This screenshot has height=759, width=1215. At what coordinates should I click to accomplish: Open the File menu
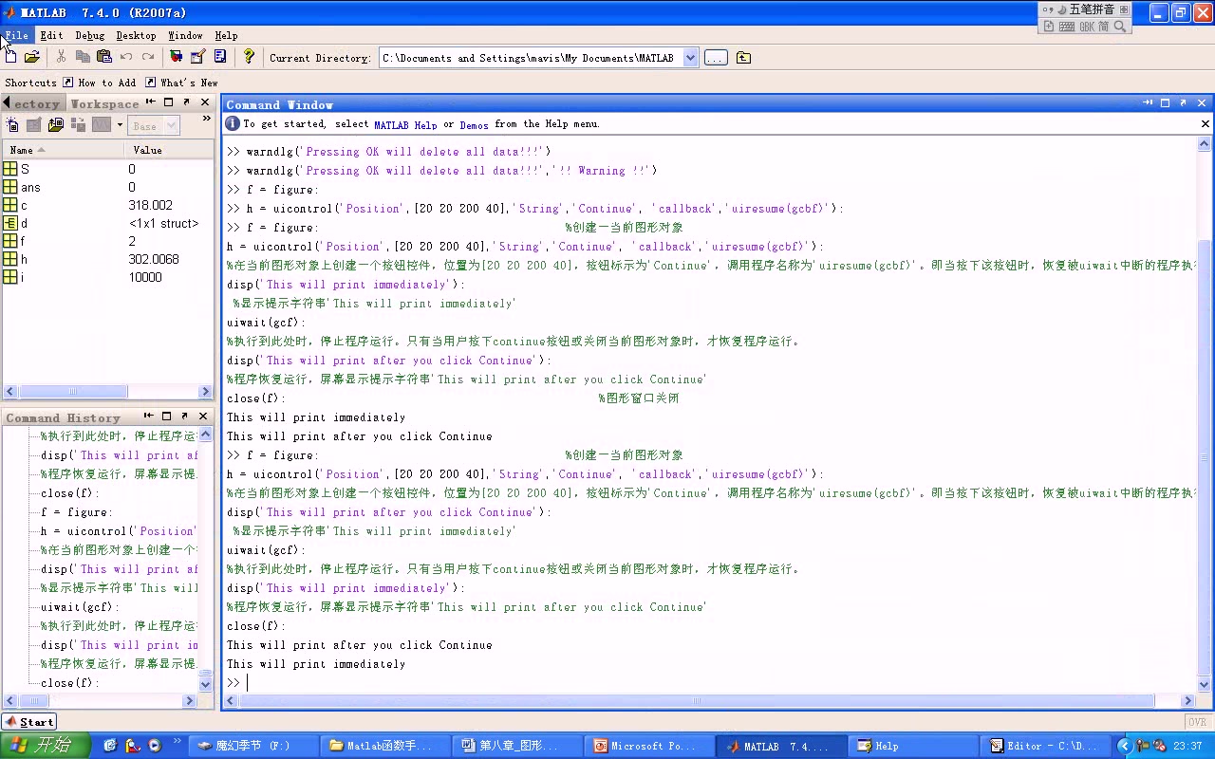pyautogui.click(x=16, y=35)
